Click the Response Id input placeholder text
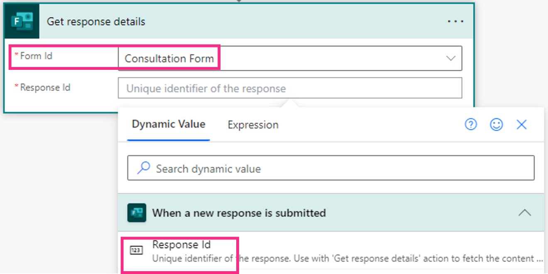The width and height of the screenshot is (548, 274). coord(206,88)
